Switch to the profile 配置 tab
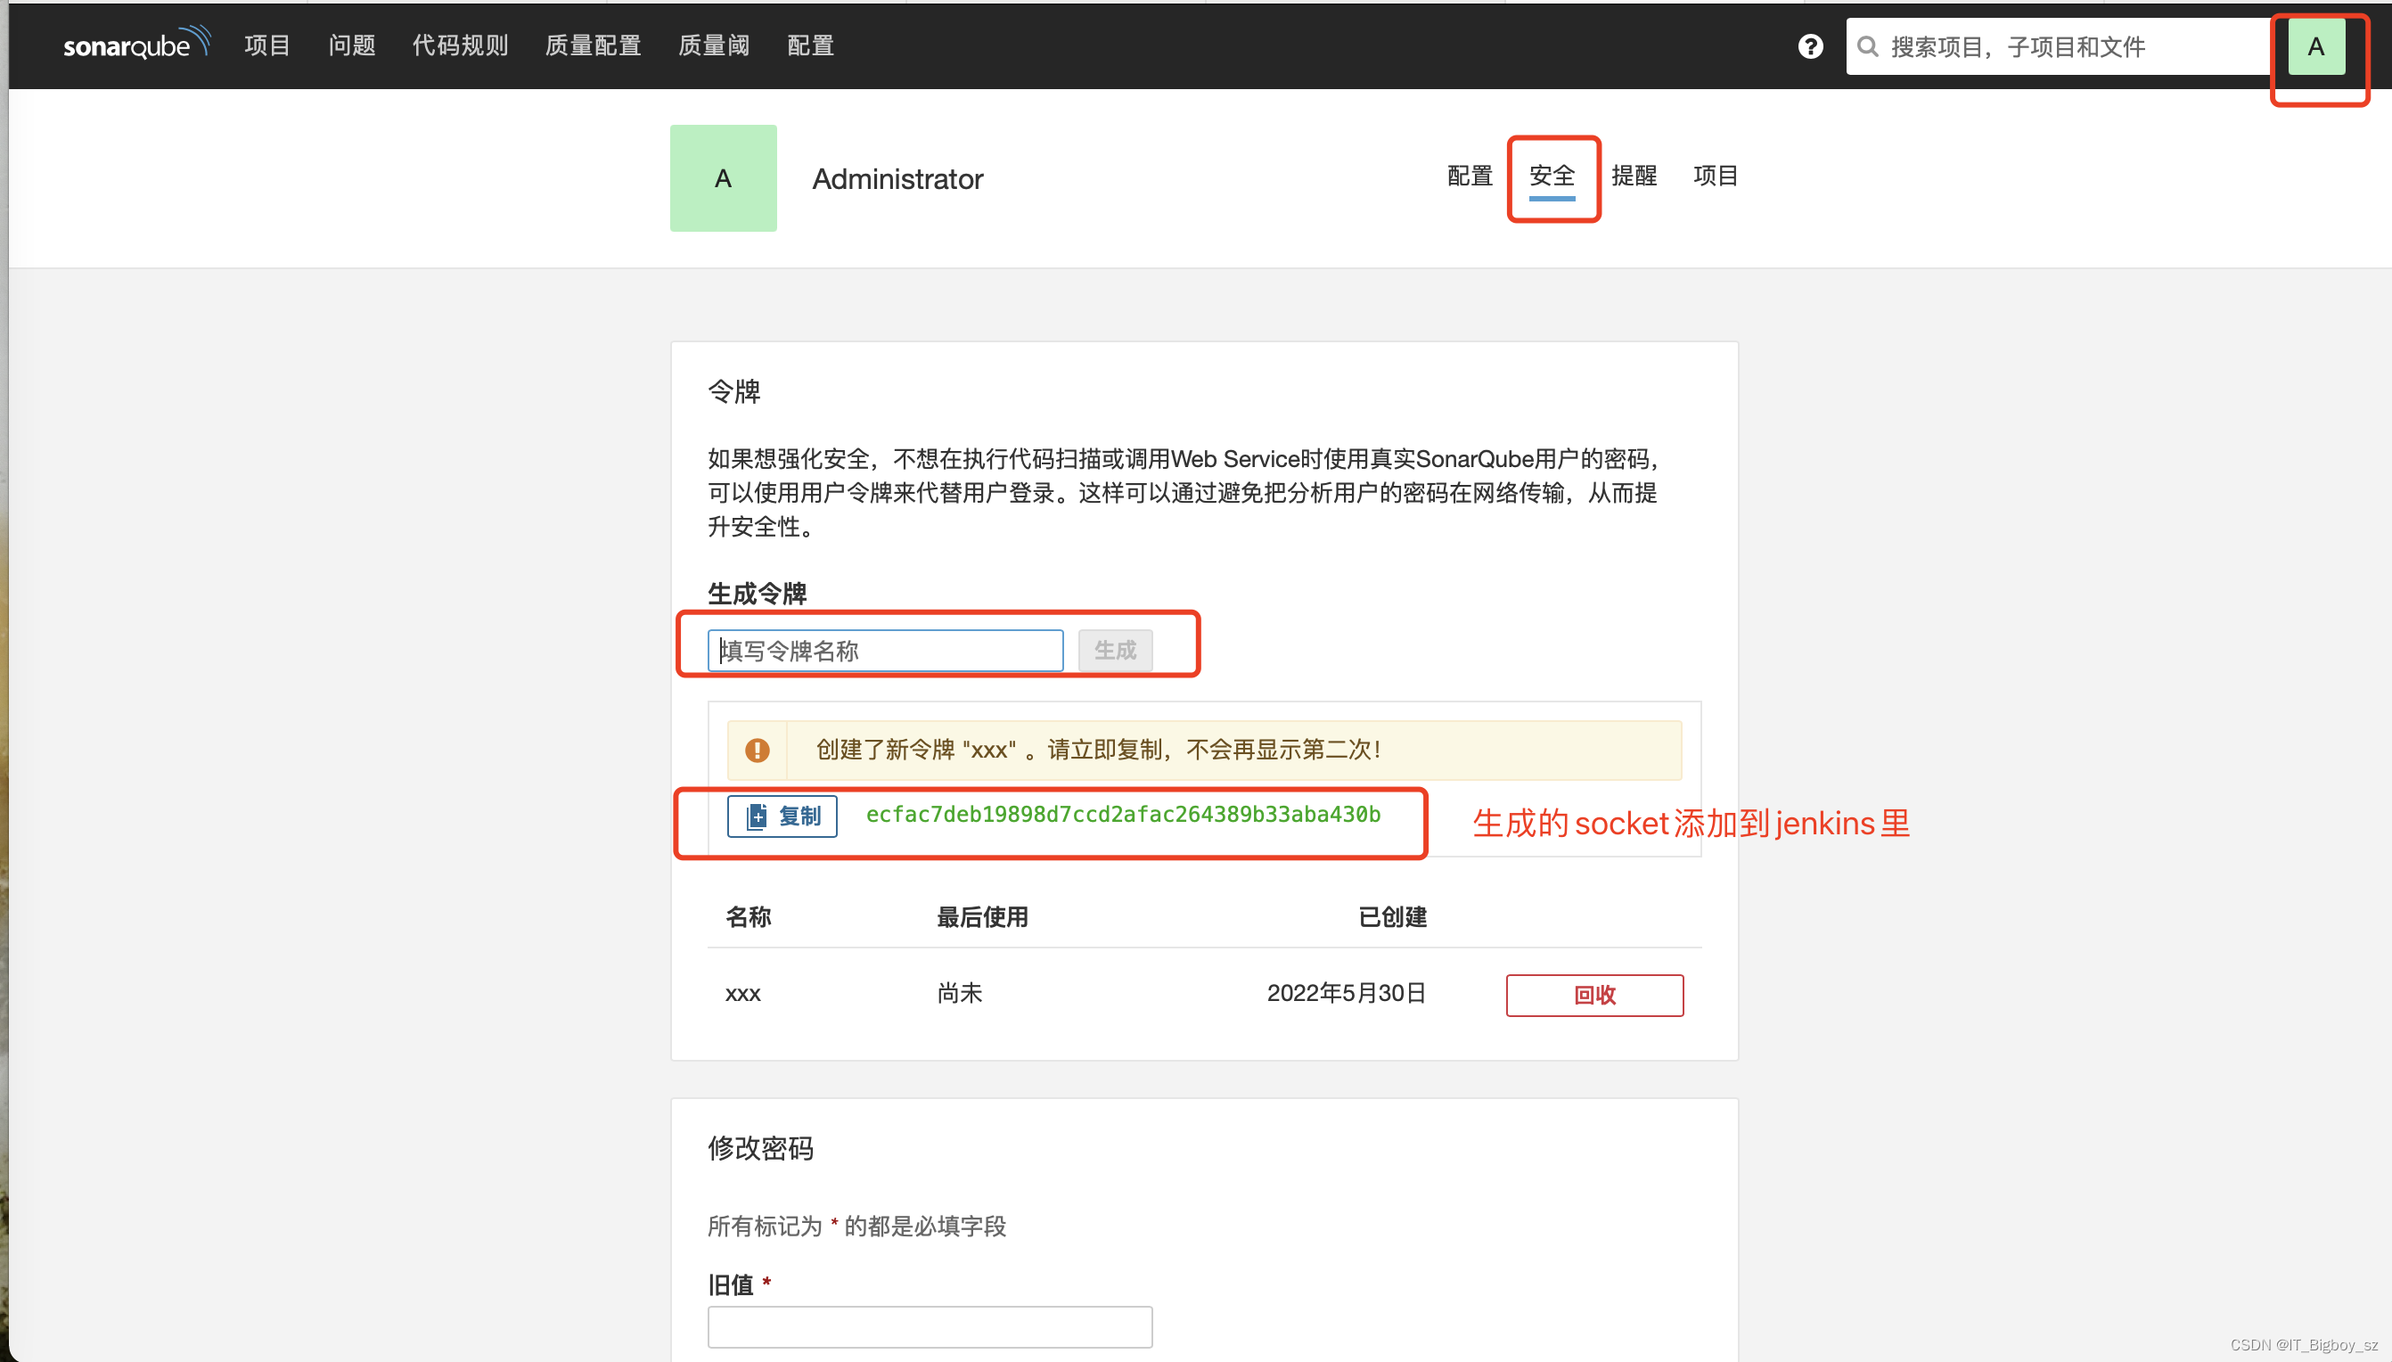Viewport: 2392px width, 1362px height. 1470,175
